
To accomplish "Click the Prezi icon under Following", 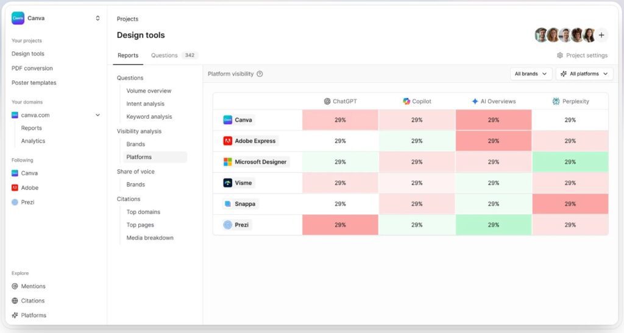I will tap(15, 202).
